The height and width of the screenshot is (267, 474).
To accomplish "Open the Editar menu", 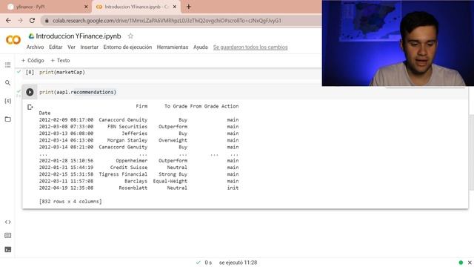I will point(56,47).
